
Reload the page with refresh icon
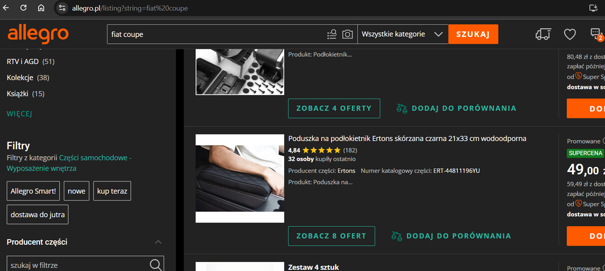24,8
